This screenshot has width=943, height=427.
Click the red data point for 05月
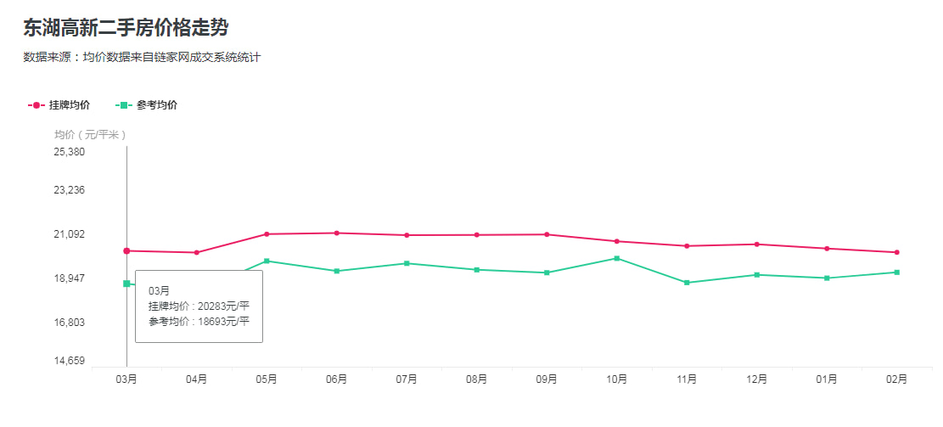tap(267, 234)
